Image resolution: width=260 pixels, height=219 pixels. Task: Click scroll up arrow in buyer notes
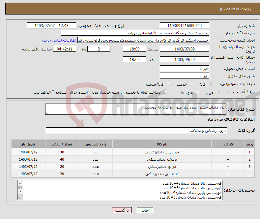(x=20, y=183)
